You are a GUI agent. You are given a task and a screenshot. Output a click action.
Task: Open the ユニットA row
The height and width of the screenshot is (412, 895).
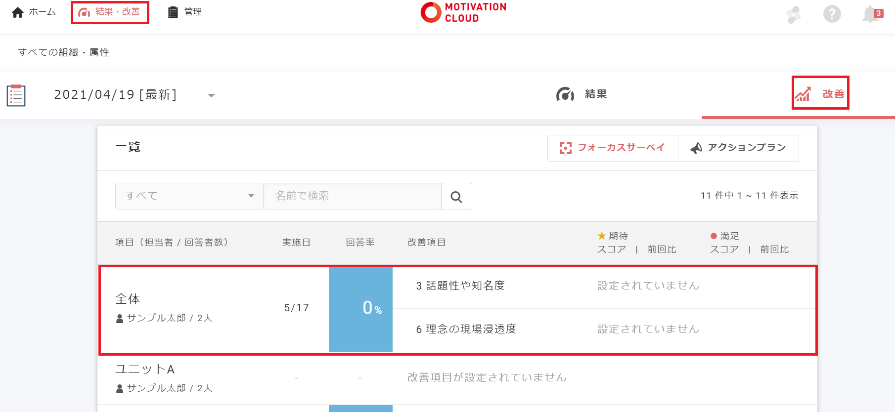145,370
